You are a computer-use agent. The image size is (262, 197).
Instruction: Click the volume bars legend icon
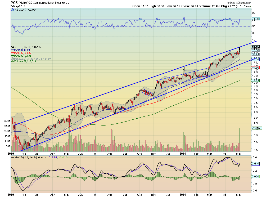tap(12, 61)
